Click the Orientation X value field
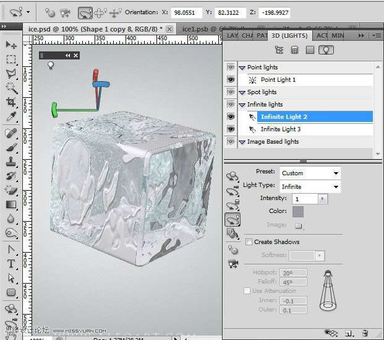The image size is (384, 340). point(186,13)
